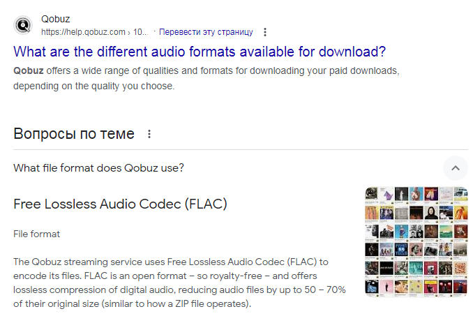Click the Qobuz site name above the URL
Viewport: 473px width, 323px height.
point(56,19)
